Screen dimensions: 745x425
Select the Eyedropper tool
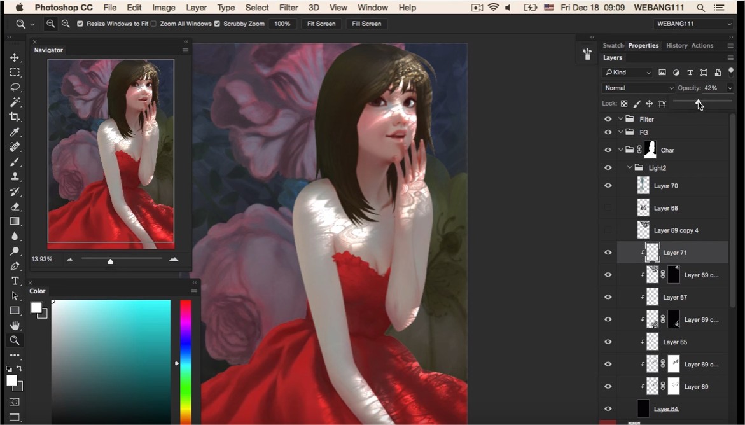coord(15,132)
